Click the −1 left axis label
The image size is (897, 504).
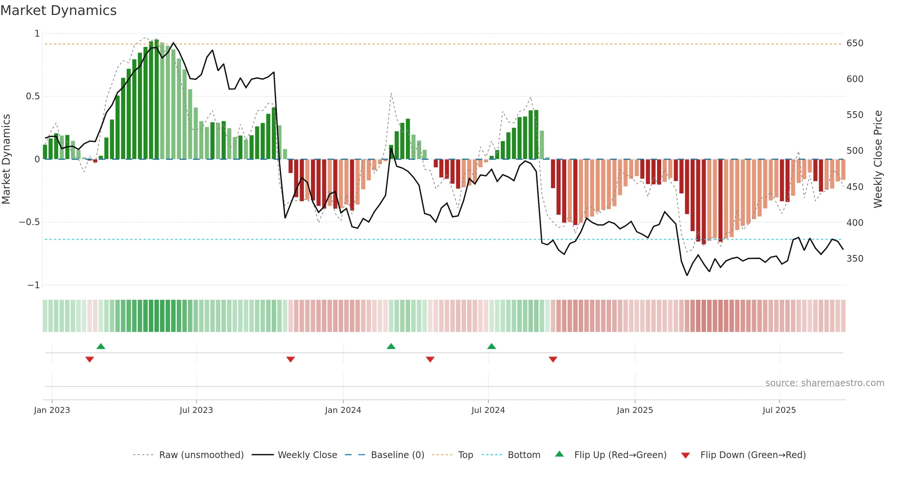pyautogui.click(x=34, y=285)
